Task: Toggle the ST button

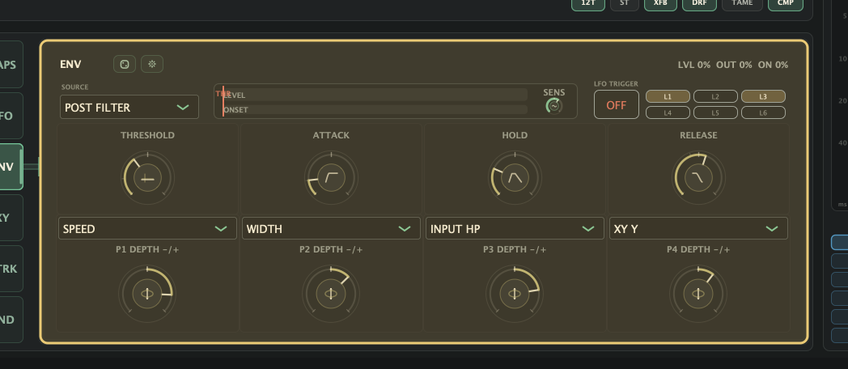Action: (624, 3)
